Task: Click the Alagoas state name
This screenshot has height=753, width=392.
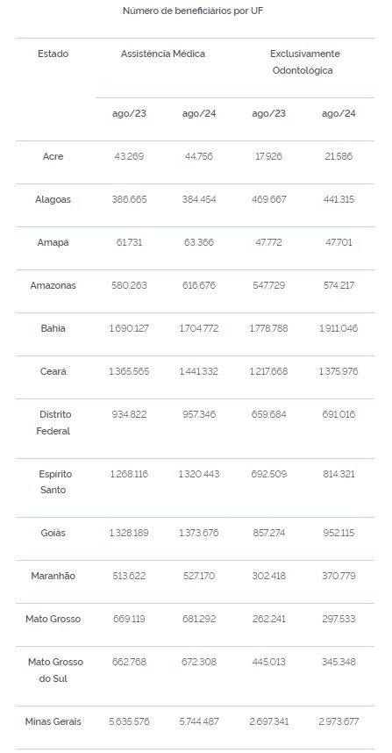Action: (x=53, y=199)
